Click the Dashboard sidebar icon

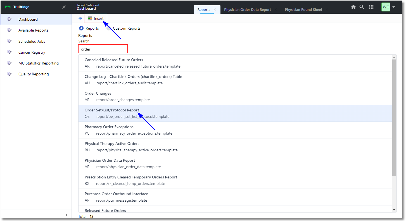[10, 19]
